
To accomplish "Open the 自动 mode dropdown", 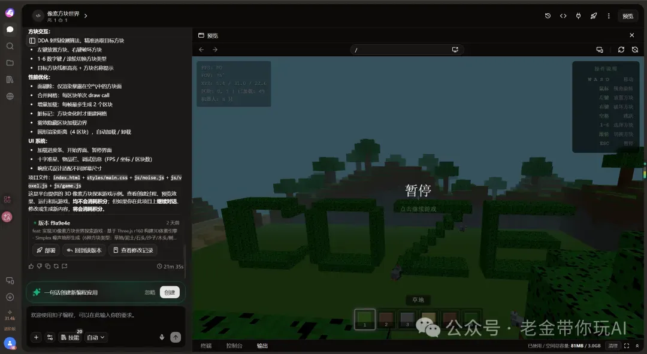I will [96, 337].
